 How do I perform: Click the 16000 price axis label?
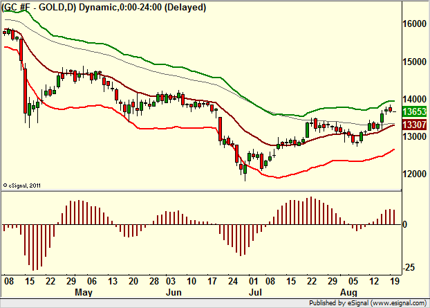pos(414,24)
